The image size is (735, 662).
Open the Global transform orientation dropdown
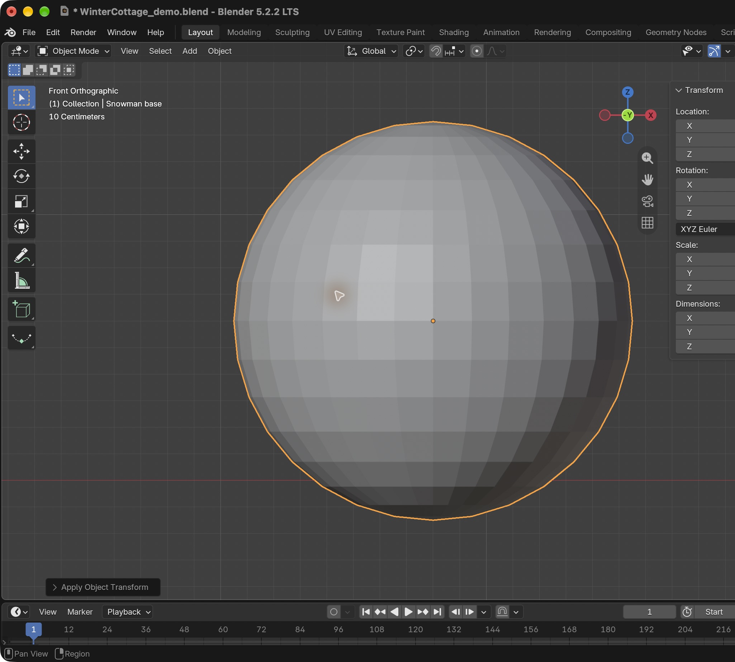point(371,51)
